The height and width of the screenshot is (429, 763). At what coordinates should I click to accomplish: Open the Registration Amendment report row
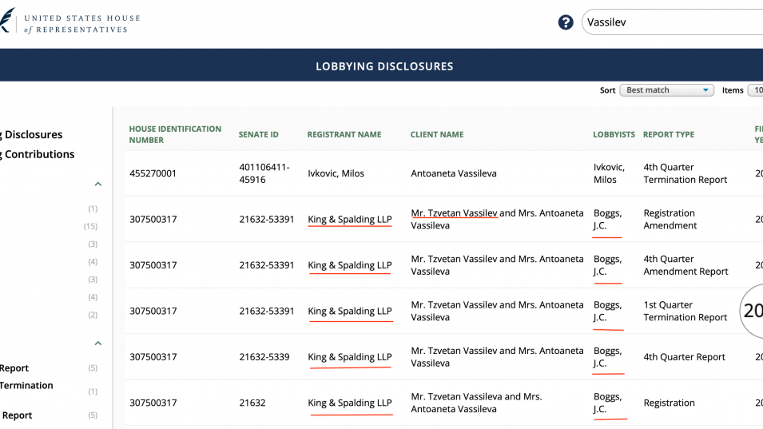(670, 220)
